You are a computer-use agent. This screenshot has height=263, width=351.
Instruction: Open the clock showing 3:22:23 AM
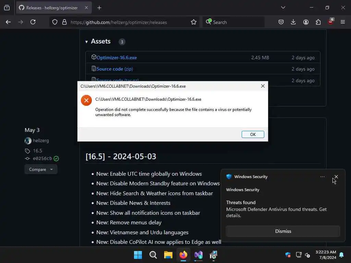click(x=326, y=255)
